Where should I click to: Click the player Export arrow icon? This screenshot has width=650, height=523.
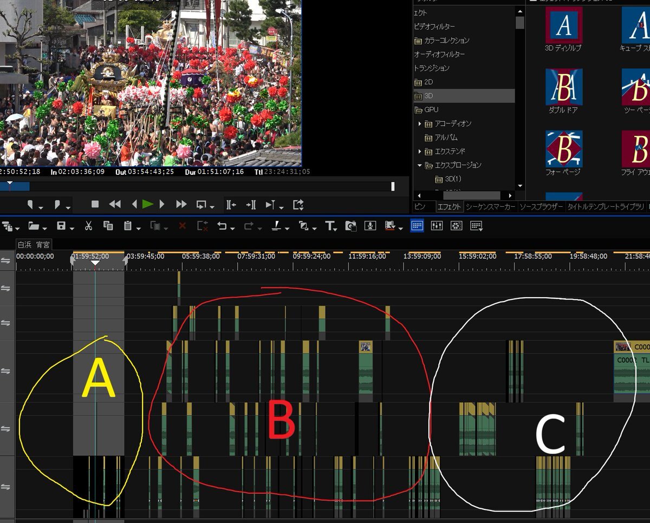coord(298,205)
